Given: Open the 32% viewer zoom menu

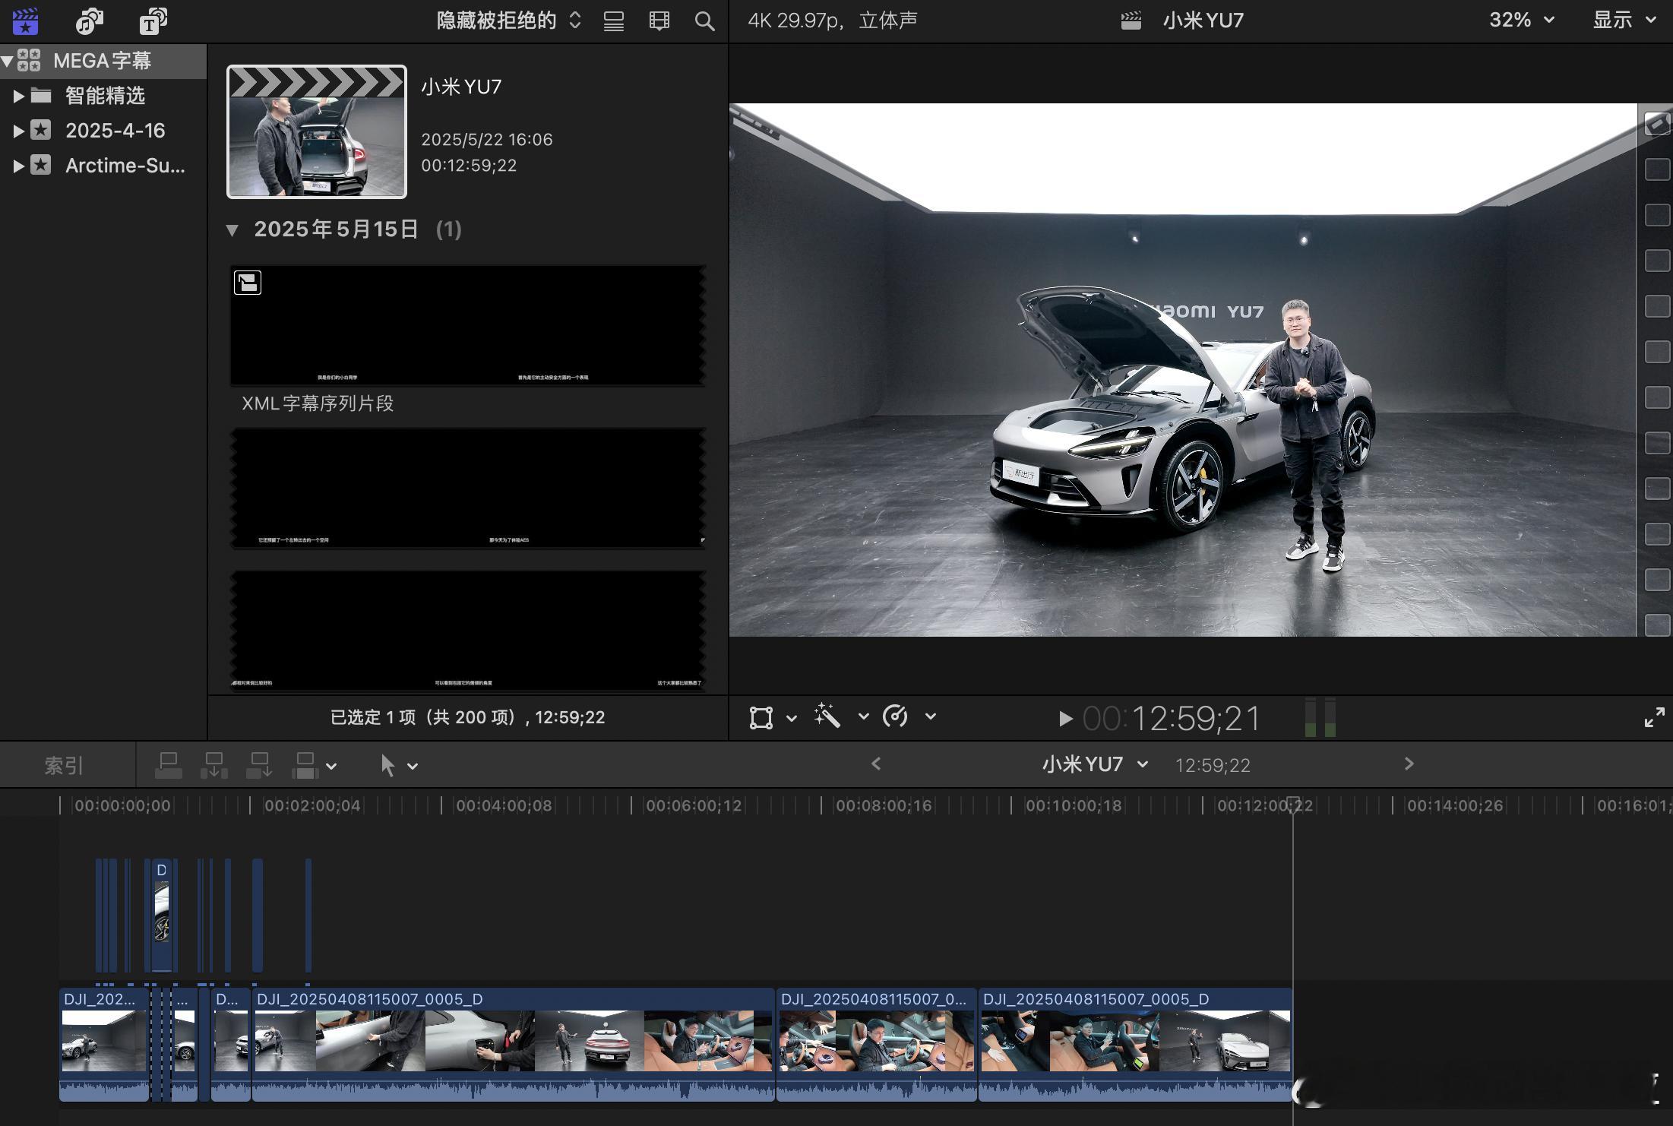Looking at the screenshot, I should click(1522, 21).
